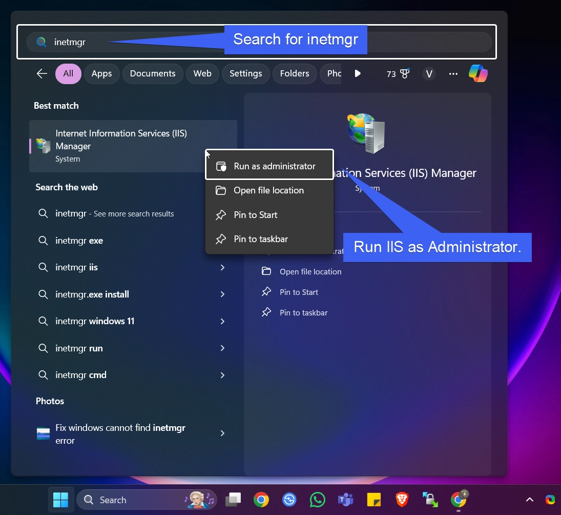
Task: Go back using the left arrow
Action: tap(42, 74)
